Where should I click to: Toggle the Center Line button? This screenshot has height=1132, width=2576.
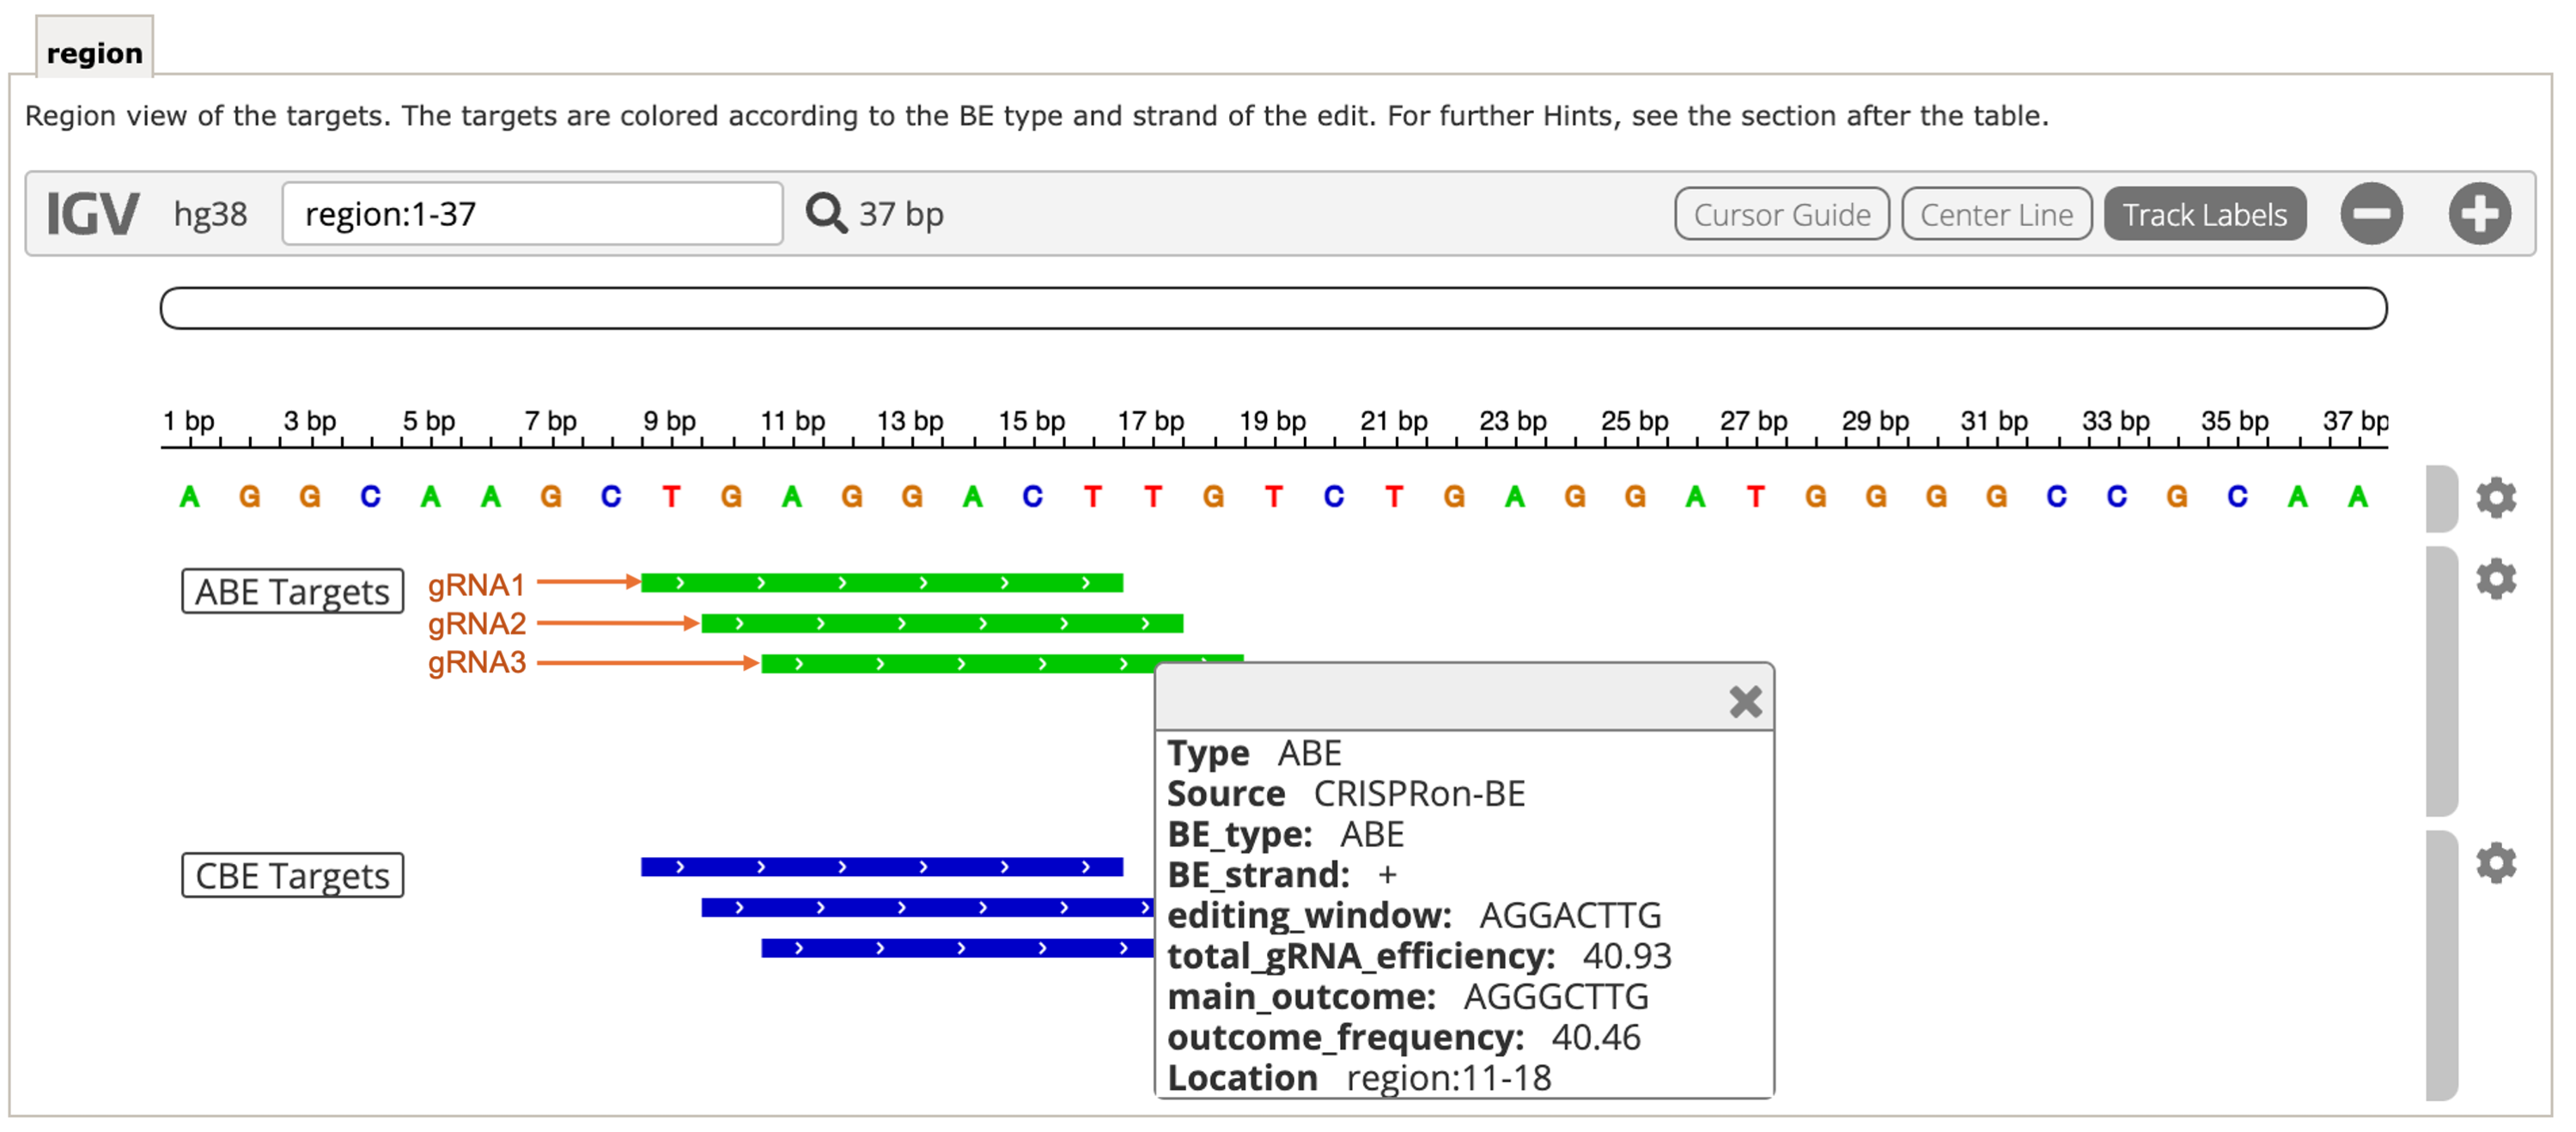coord(1996,214)
